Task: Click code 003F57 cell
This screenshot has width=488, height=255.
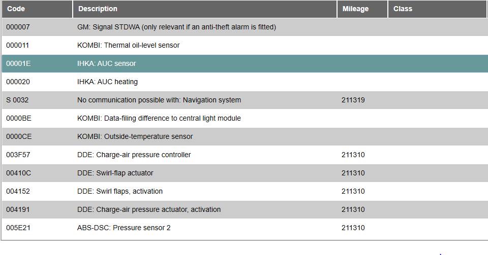Action: pos(18,155)
